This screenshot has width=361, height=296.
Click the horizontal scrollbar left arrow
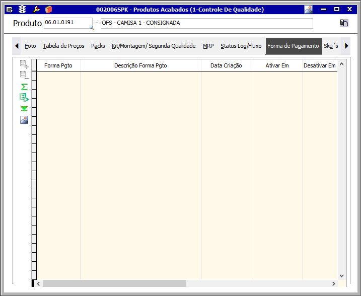coord(38,283)
